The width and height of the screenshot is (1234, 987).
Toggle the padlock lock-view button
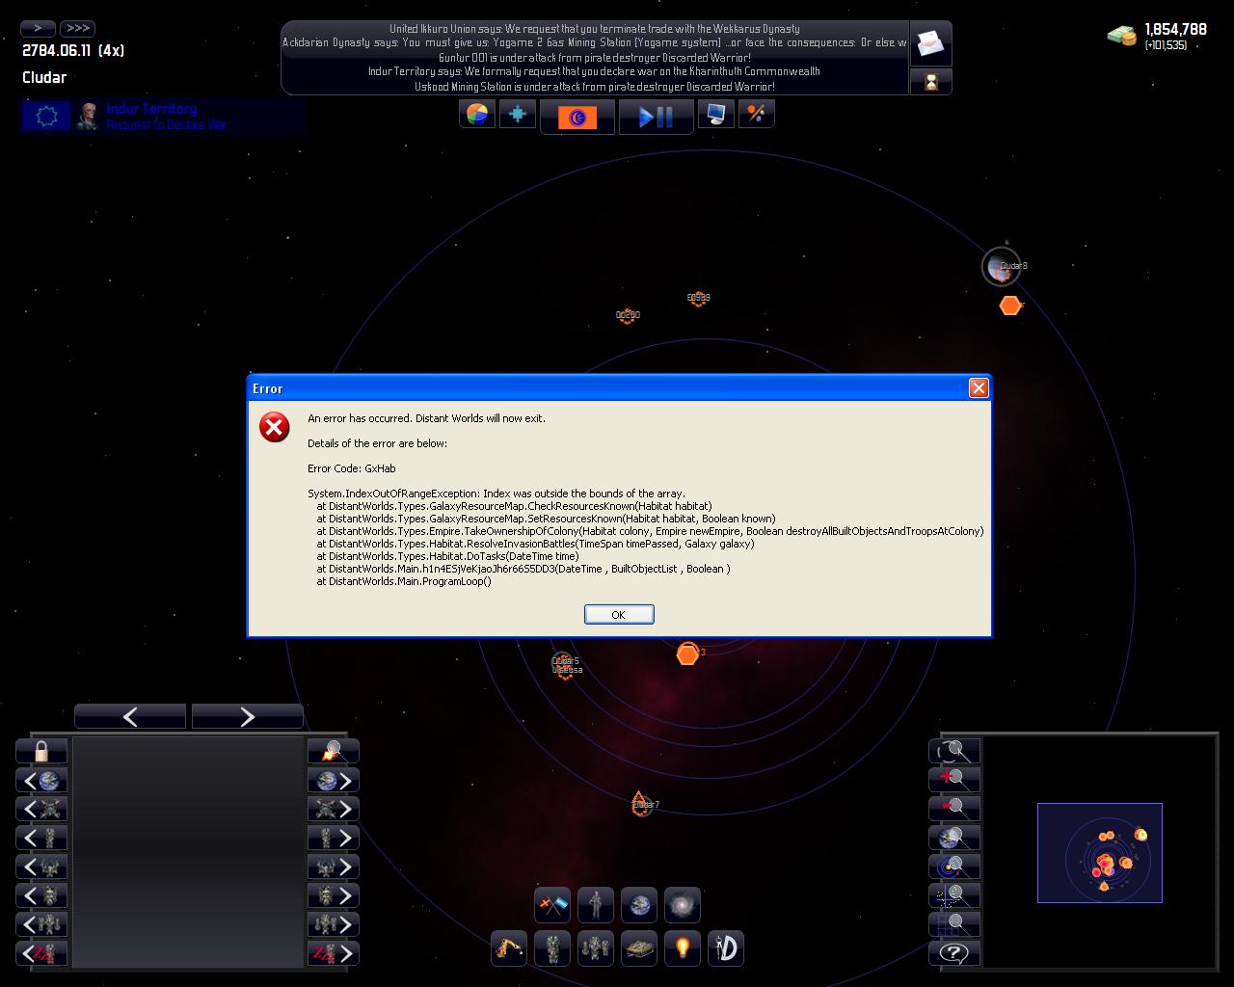tap(41, 751)
